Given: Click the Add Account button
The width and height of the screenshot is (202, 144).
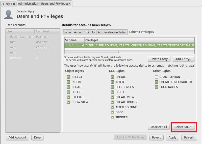Looking at the screenshot, I should point(17,137).
